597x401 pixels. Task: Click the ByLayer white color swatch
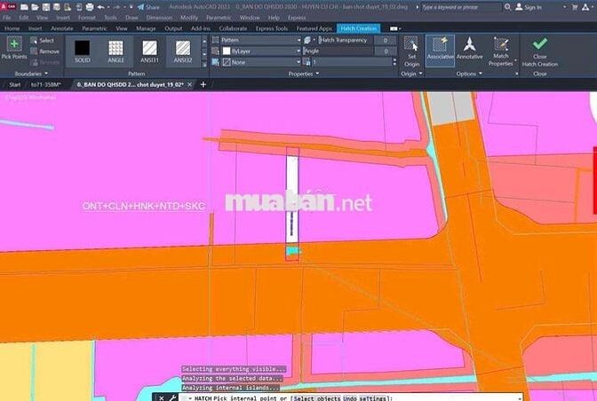click(227, 51)
